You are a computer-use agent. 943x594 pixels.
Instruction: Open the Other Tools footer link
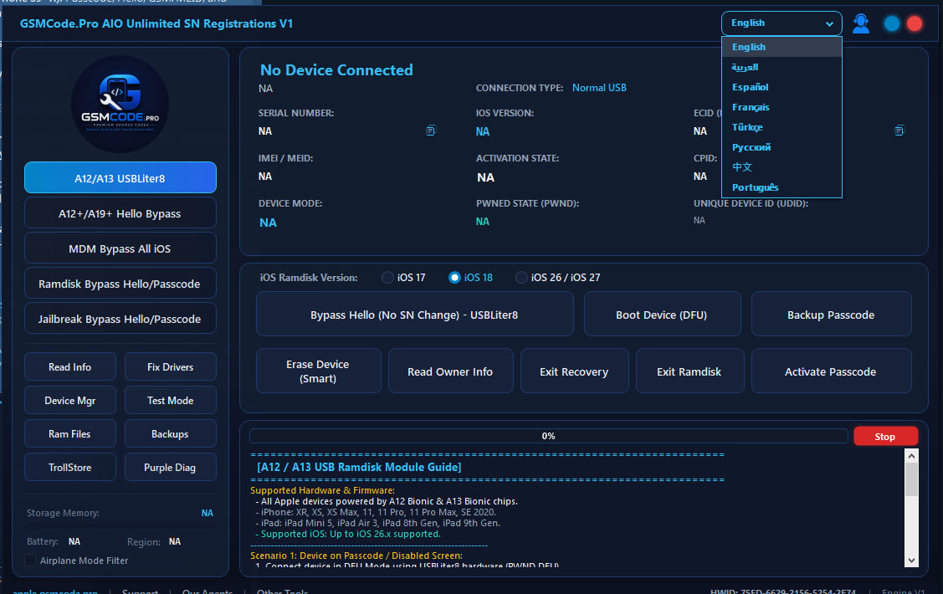282,591
